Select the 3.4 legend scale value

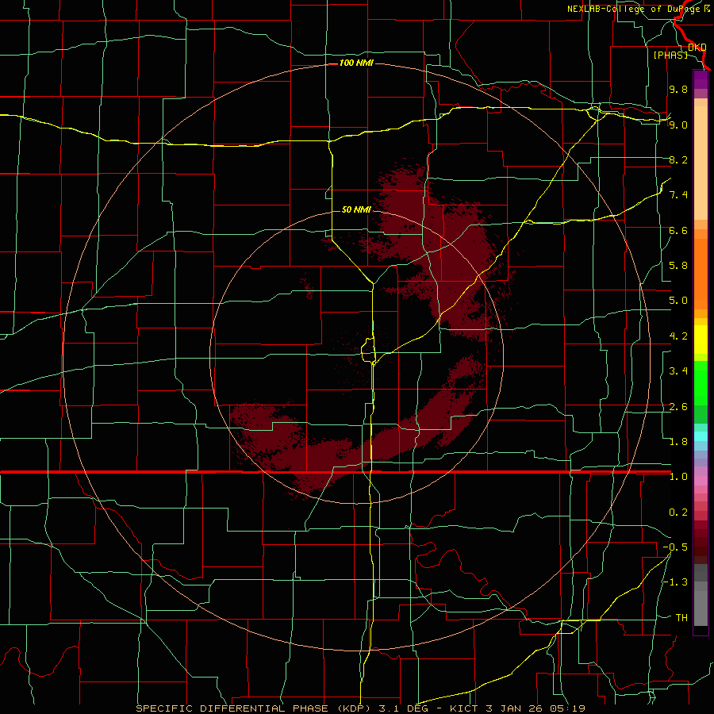point(678,371)
